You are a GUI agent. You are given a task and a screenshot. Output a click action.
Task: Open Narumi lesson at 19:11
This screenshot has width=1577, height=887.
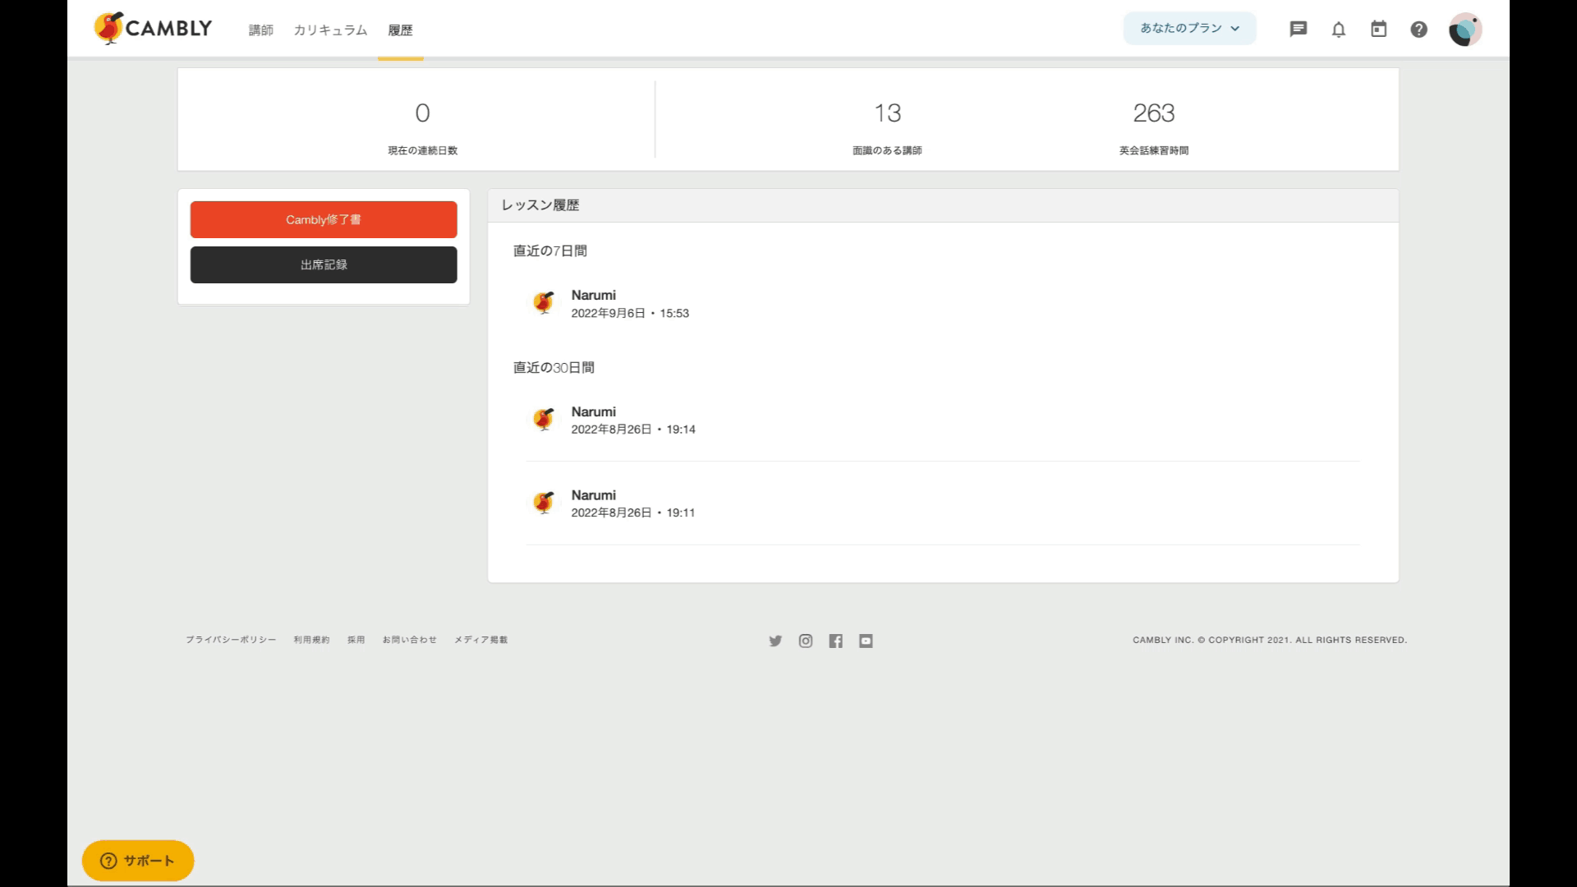coord(943,503)
